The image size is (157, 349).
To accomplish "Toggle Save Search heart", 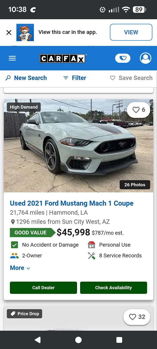I will 131,78.
